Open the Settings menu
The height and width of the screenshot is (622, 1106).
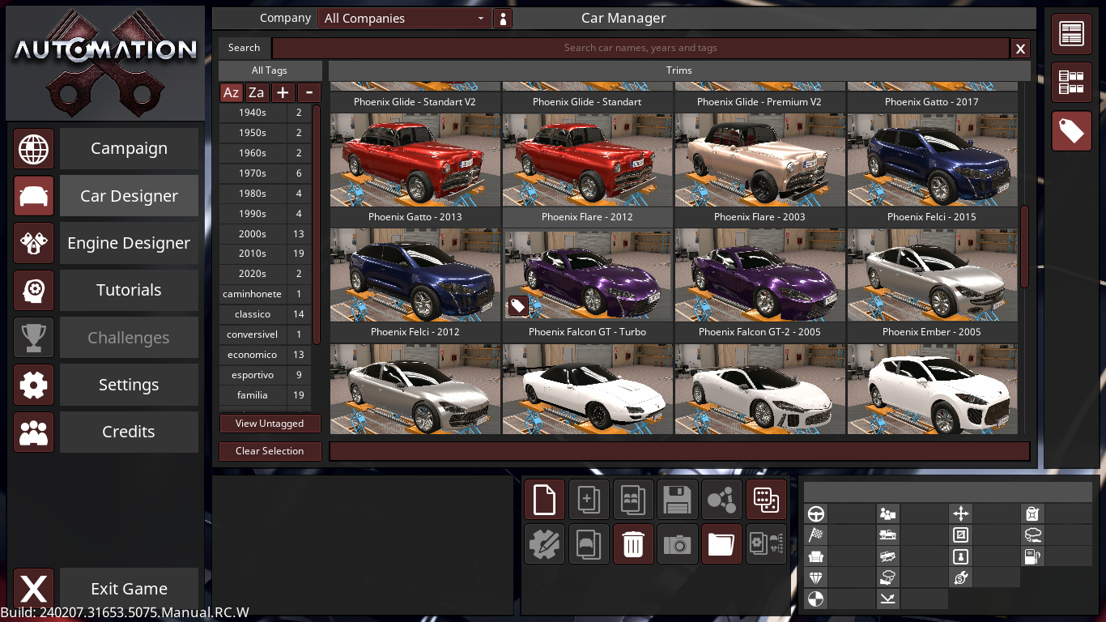(129, 385)
